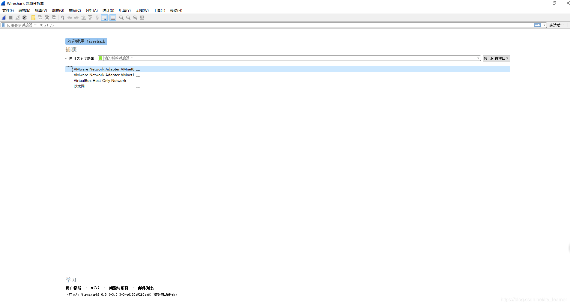Go to the first packet icon
Screen dimensions: 570x305
click(90, 18)
